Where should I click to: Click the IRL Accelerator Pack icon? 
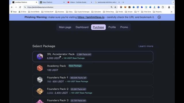coord(40,57)
